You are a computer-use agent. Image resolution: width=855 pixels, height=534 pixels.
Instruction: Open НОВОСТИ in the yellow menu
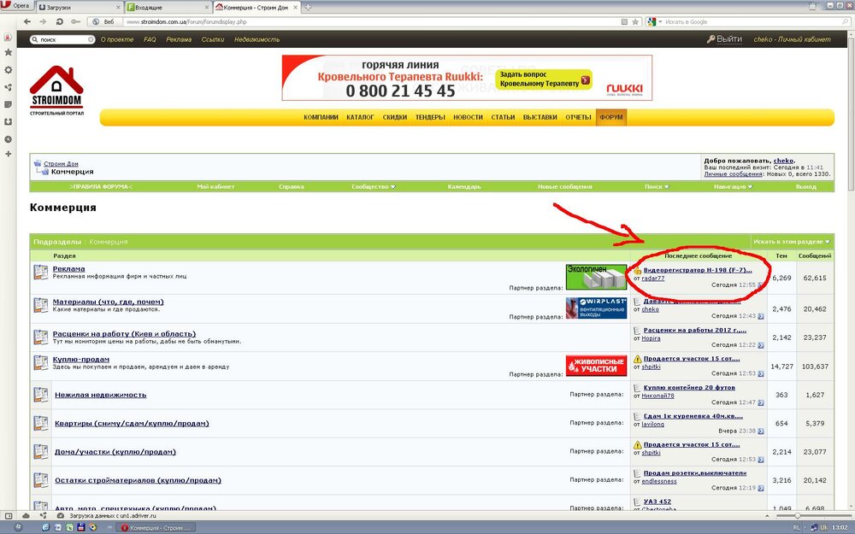coord(468,117)
